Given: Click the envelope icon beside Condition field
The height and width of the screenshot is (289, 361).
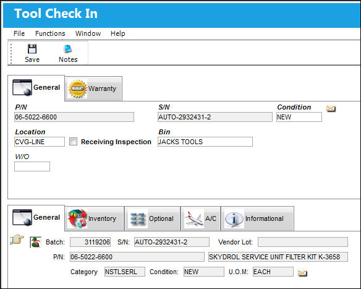Looking at the screenshot, I should pyautogui.click(x=331, y=108).
